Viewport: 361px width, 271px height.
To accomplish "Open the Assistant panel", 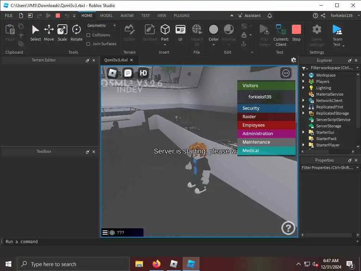I will [249, 16].
